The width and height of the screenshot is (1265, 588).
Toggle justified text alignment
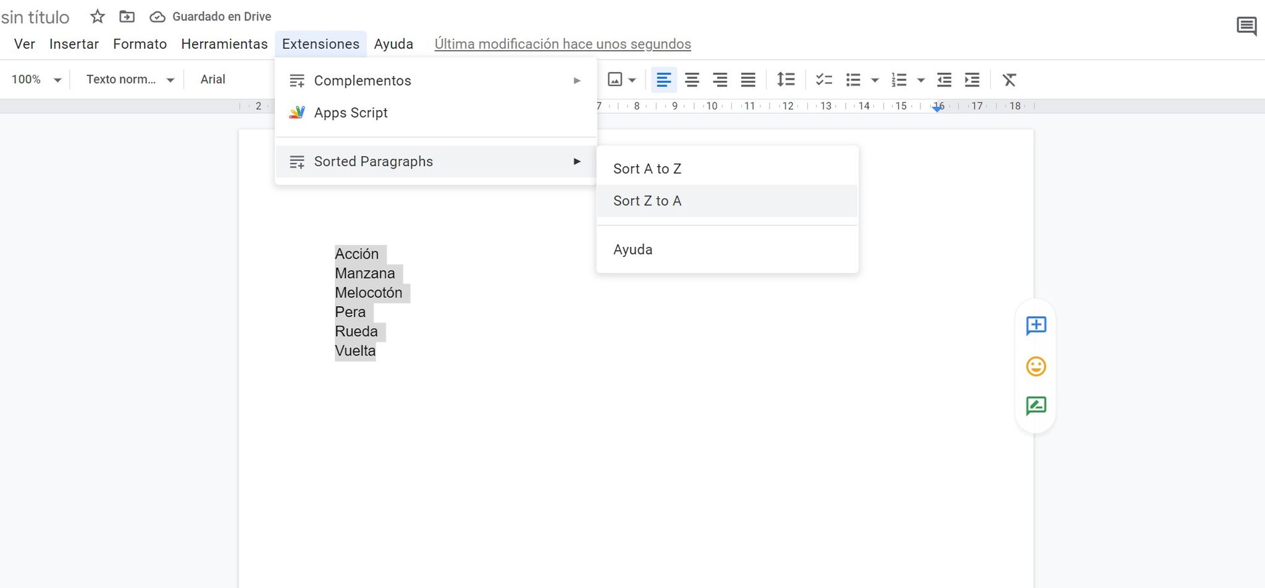748,80
